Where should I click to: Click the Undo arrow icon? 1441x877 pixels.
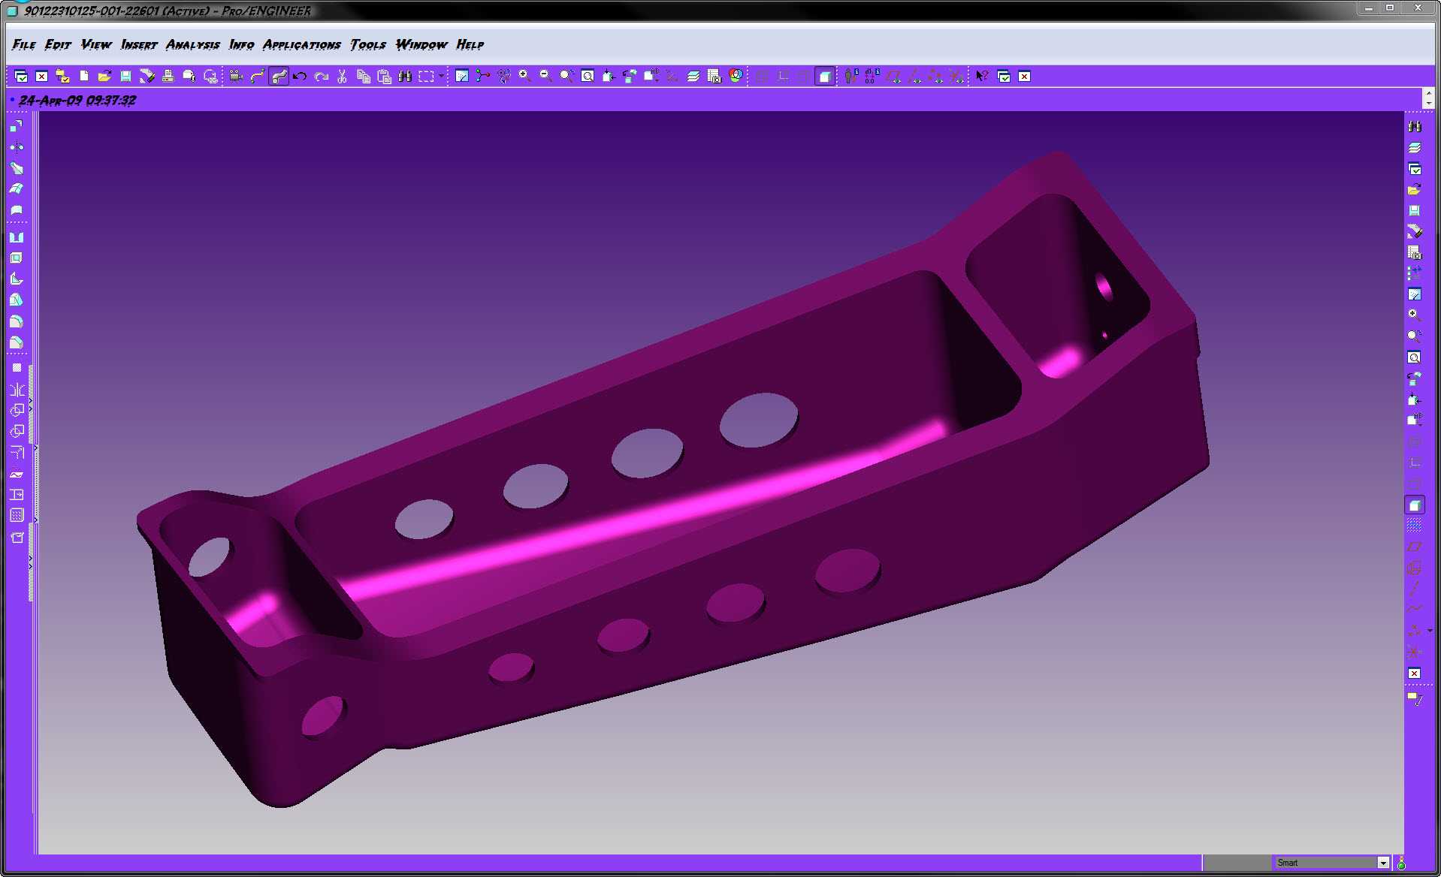[300, 76]
